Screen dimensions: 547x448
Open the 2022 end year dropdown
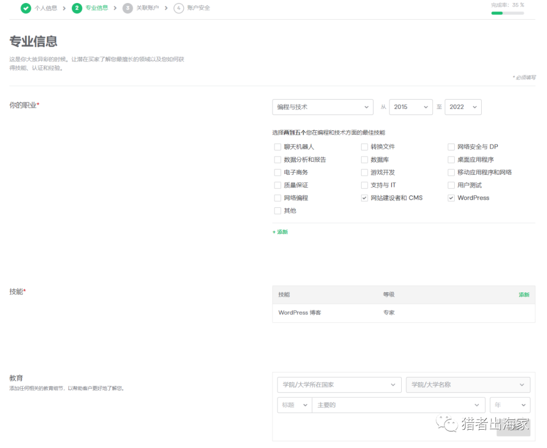[x=463, y=107]
